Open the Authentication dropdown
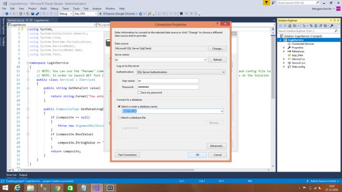342x192 pixels. click(223, 72)
